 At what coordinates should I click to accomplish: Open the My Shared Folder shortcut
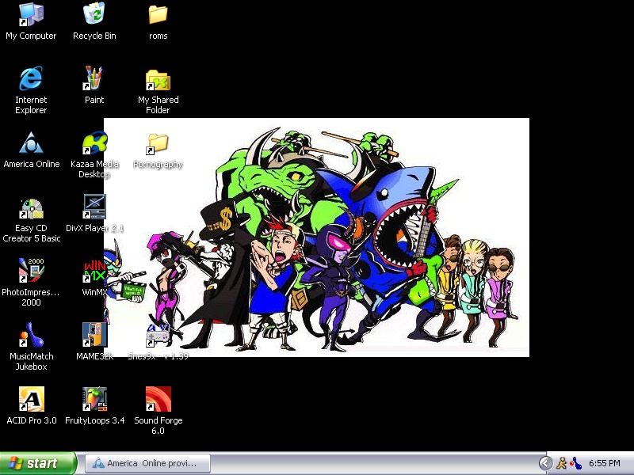click(x=158, y=79)
